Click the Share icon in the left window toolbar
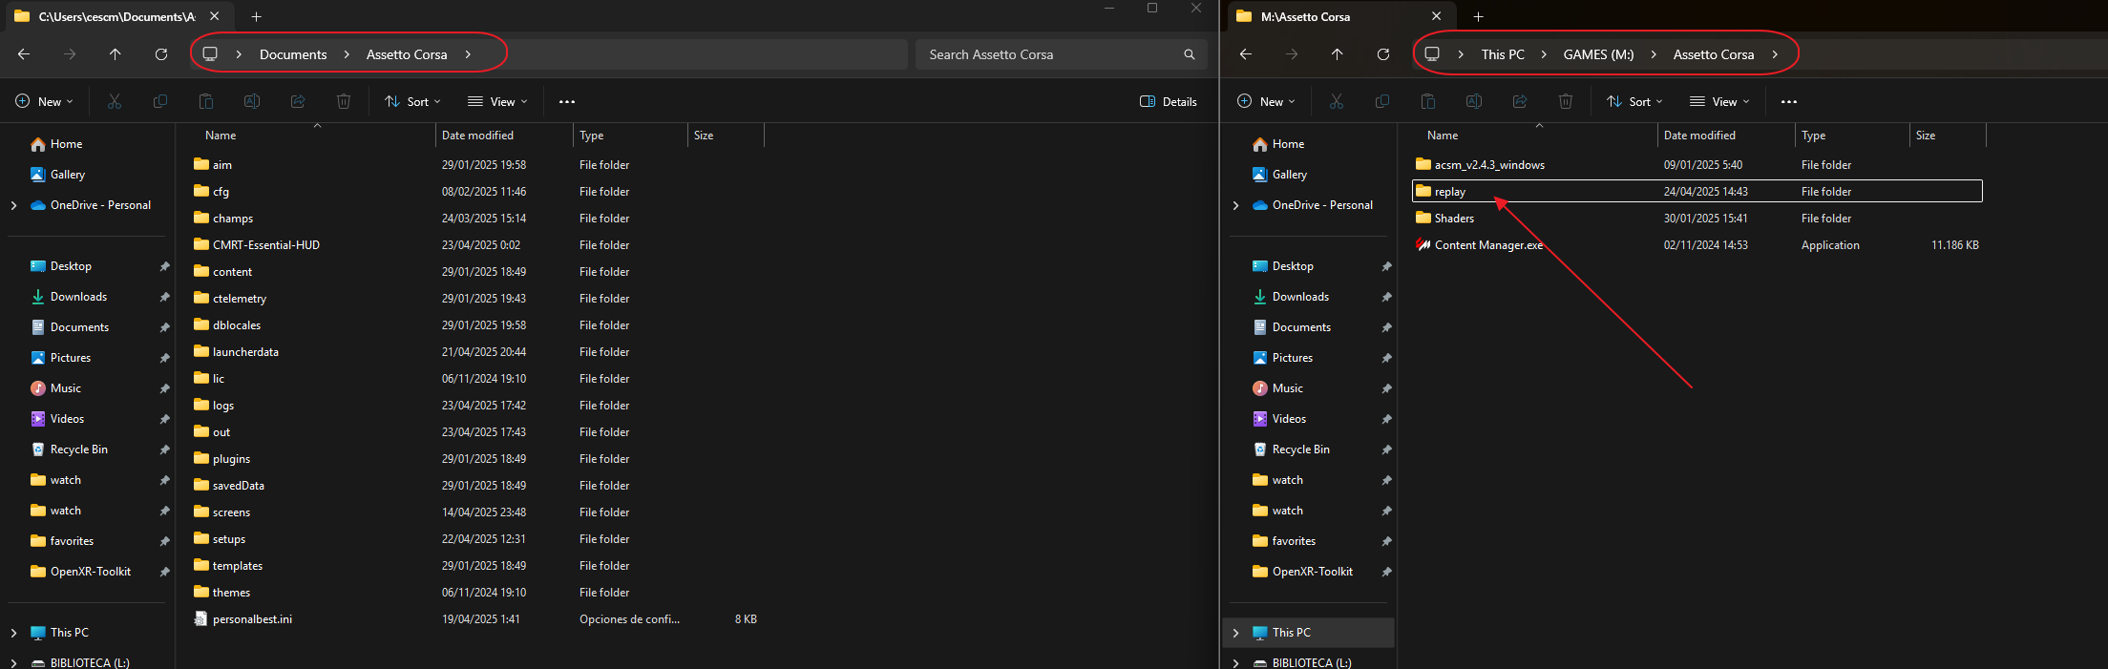The width and height of the screenshot is (2108, 669). tap(298, 101)
